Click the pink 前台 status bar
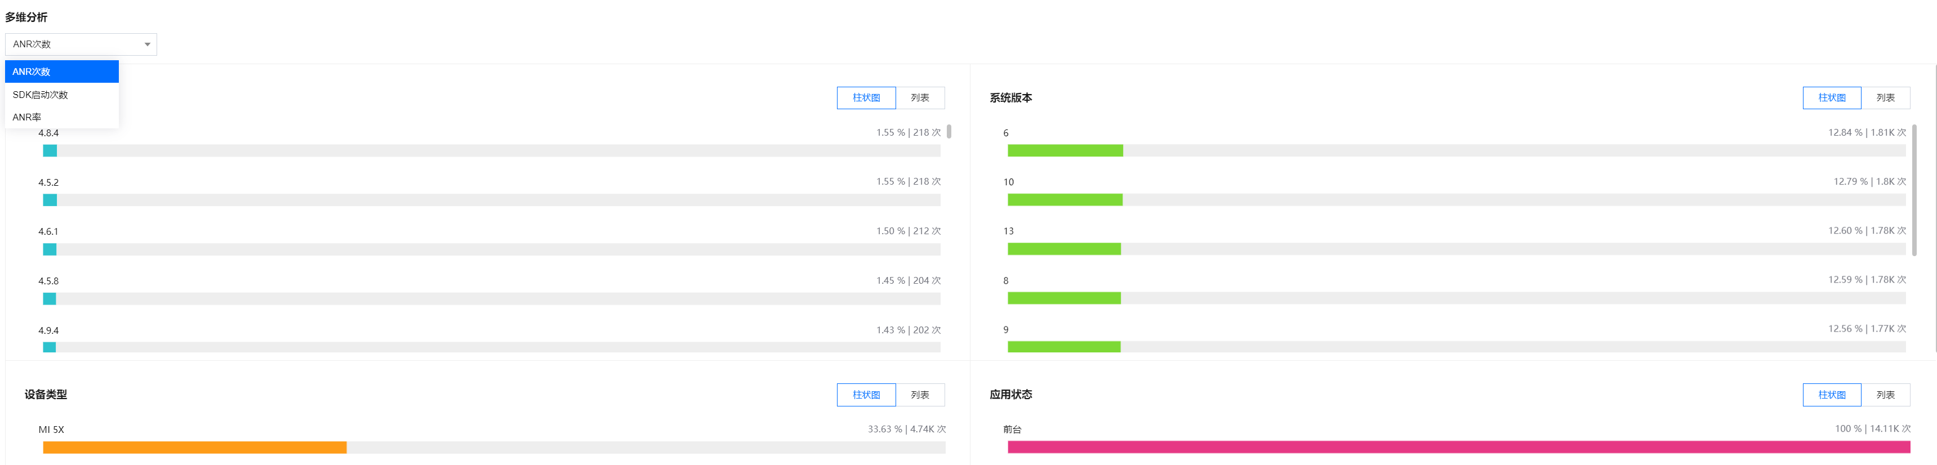 [1458, 448]
